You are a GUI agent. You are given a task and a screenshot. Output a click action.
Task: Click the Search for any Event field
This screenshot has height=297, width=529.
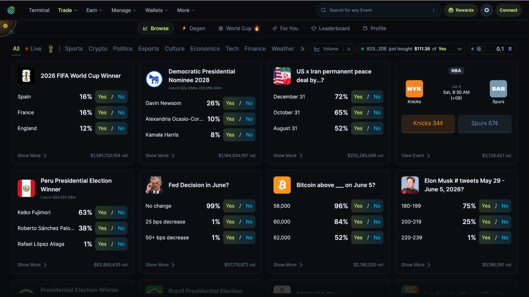click(379, 10)
